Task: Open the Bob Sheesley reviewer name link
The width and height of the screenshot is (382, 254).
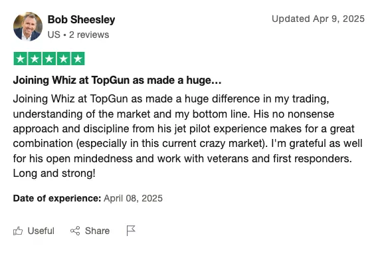Action: [81, 19]
